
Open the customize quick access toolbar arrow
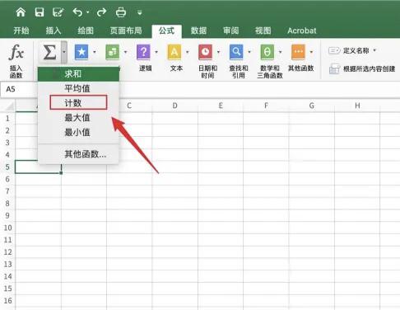coord(140,12)
